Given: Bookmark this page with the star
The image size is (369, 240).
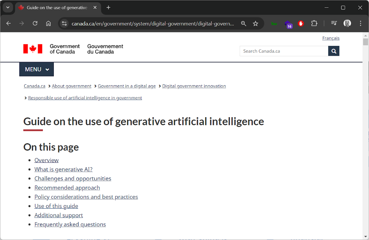Looking at the screenshot, I should point(256,23).
